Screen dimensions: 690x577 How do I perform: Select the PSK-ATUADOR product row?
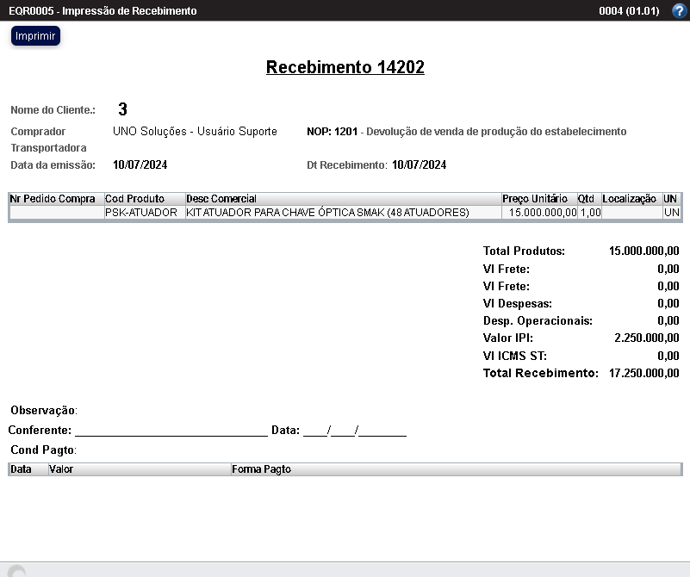click(x=258, y=212)
